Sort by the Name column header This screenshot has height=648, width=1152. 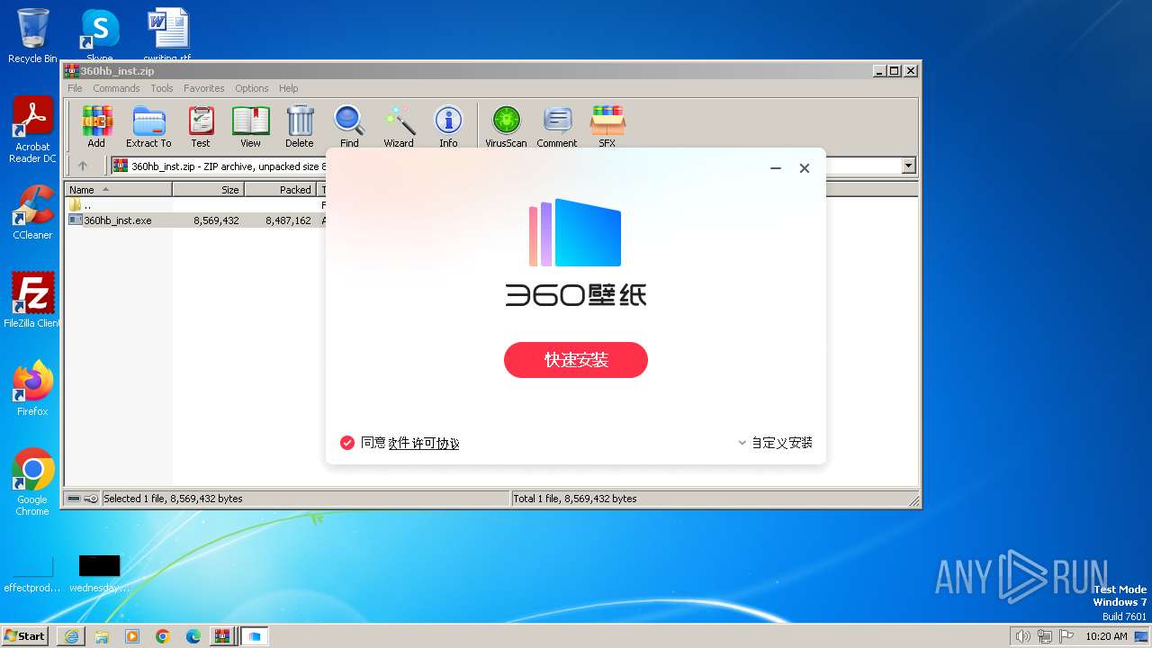click(x=119, y=190)
